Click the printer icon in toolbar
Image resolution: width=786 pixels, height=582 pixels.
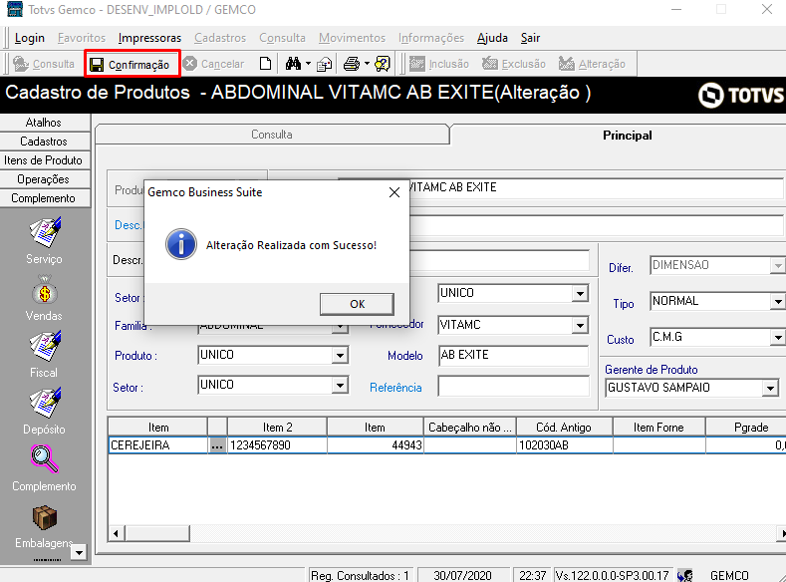(x=352, y=64)
